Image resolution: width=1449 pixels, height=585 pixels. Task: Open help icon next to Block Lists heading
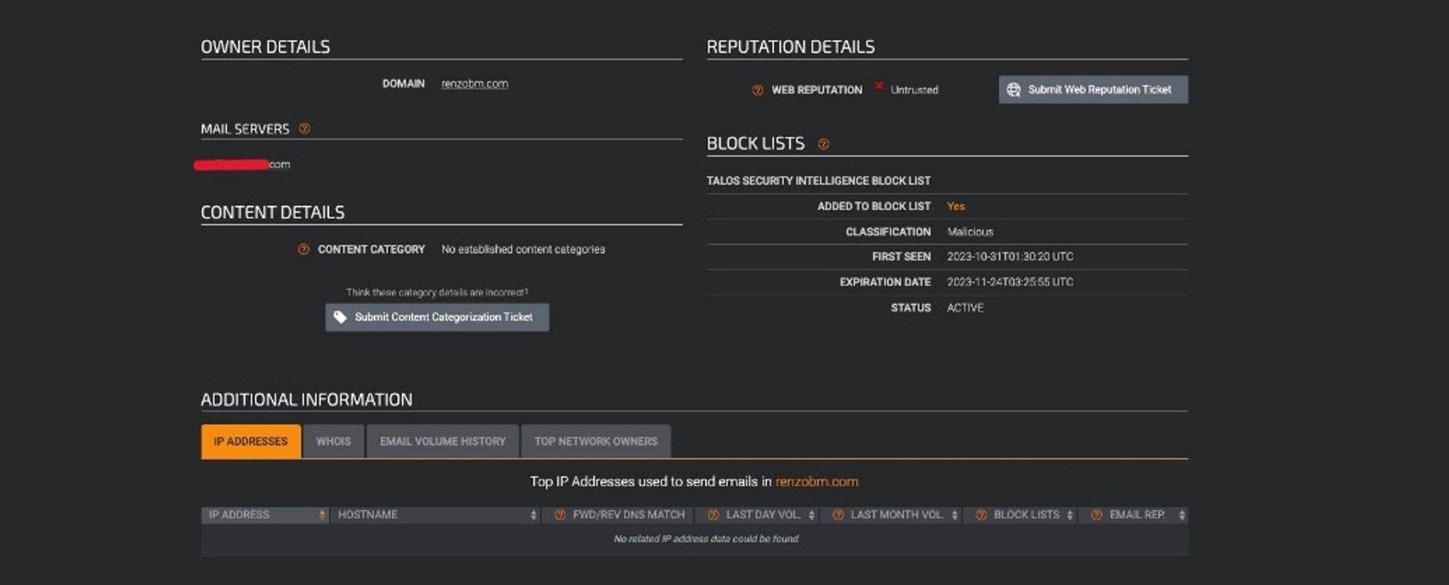pyautogui.click(x=823, y=144)
